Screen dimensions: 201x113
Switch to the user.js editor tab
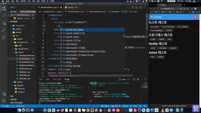point(71,8)
